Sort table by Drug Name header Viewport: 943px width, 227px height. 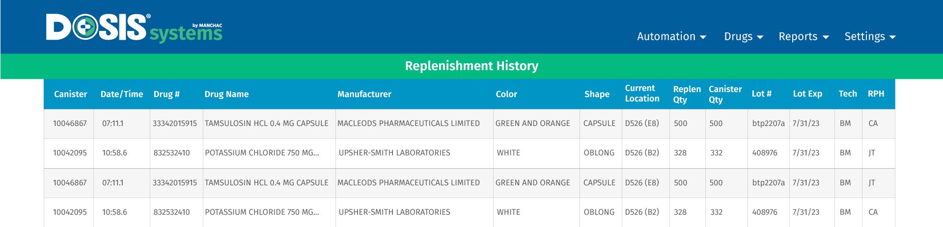[226, 94]
